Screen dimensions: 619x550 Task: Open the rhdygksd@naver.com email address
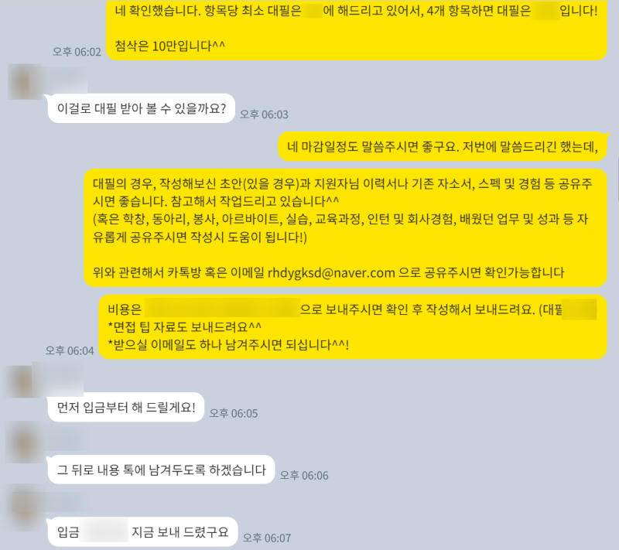pos(331,272)
